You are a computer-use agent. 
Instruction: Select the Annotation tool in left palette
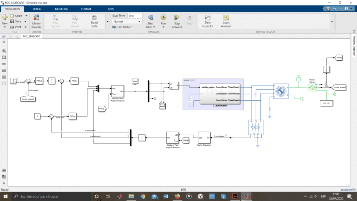coord(4,70)
